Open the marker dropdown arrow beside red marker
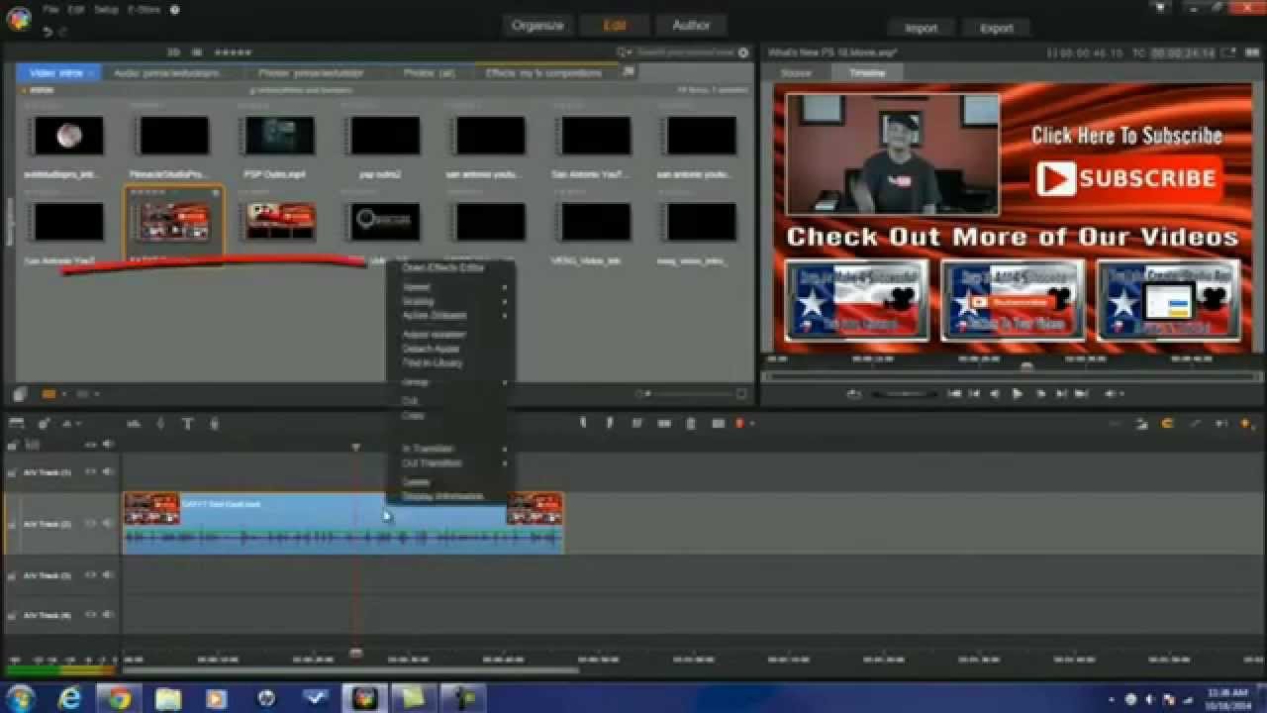 (750, 424)
